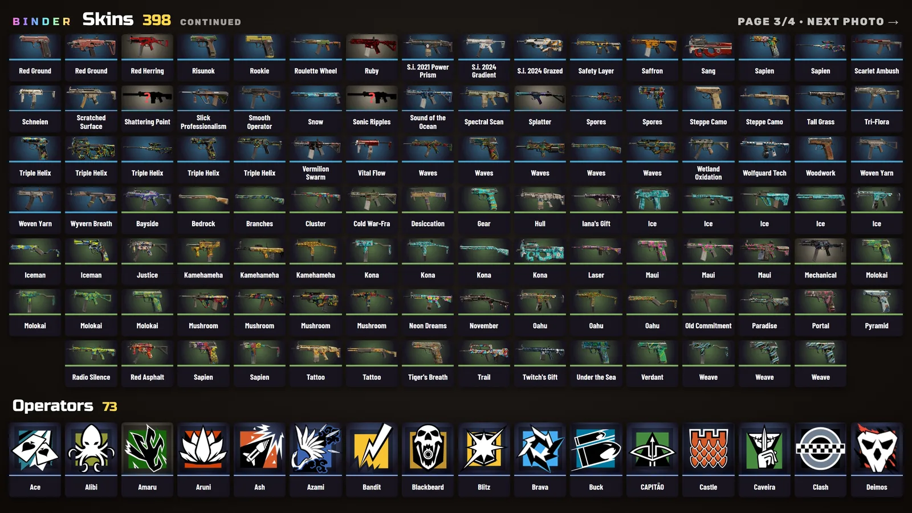This screenshot has width=912, height=513.
Task: Click the Buck operator icon
Action: point(596,449)
